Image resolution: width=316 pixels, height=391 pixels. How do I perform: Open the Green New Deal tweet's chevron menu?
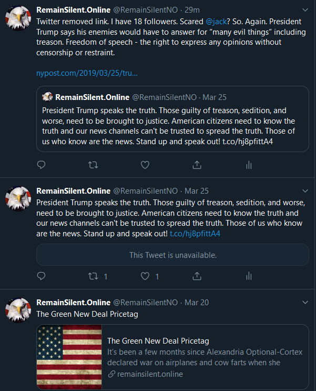[306, 302]
